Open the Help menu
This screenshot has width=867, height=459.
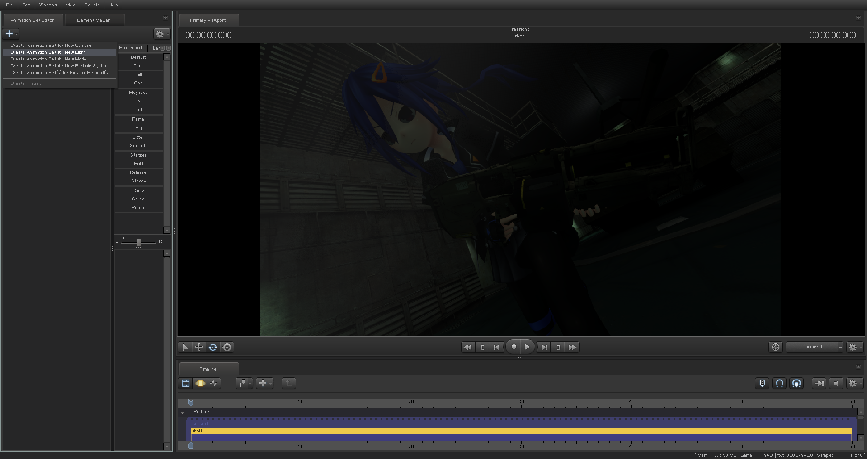pos(113,5)
